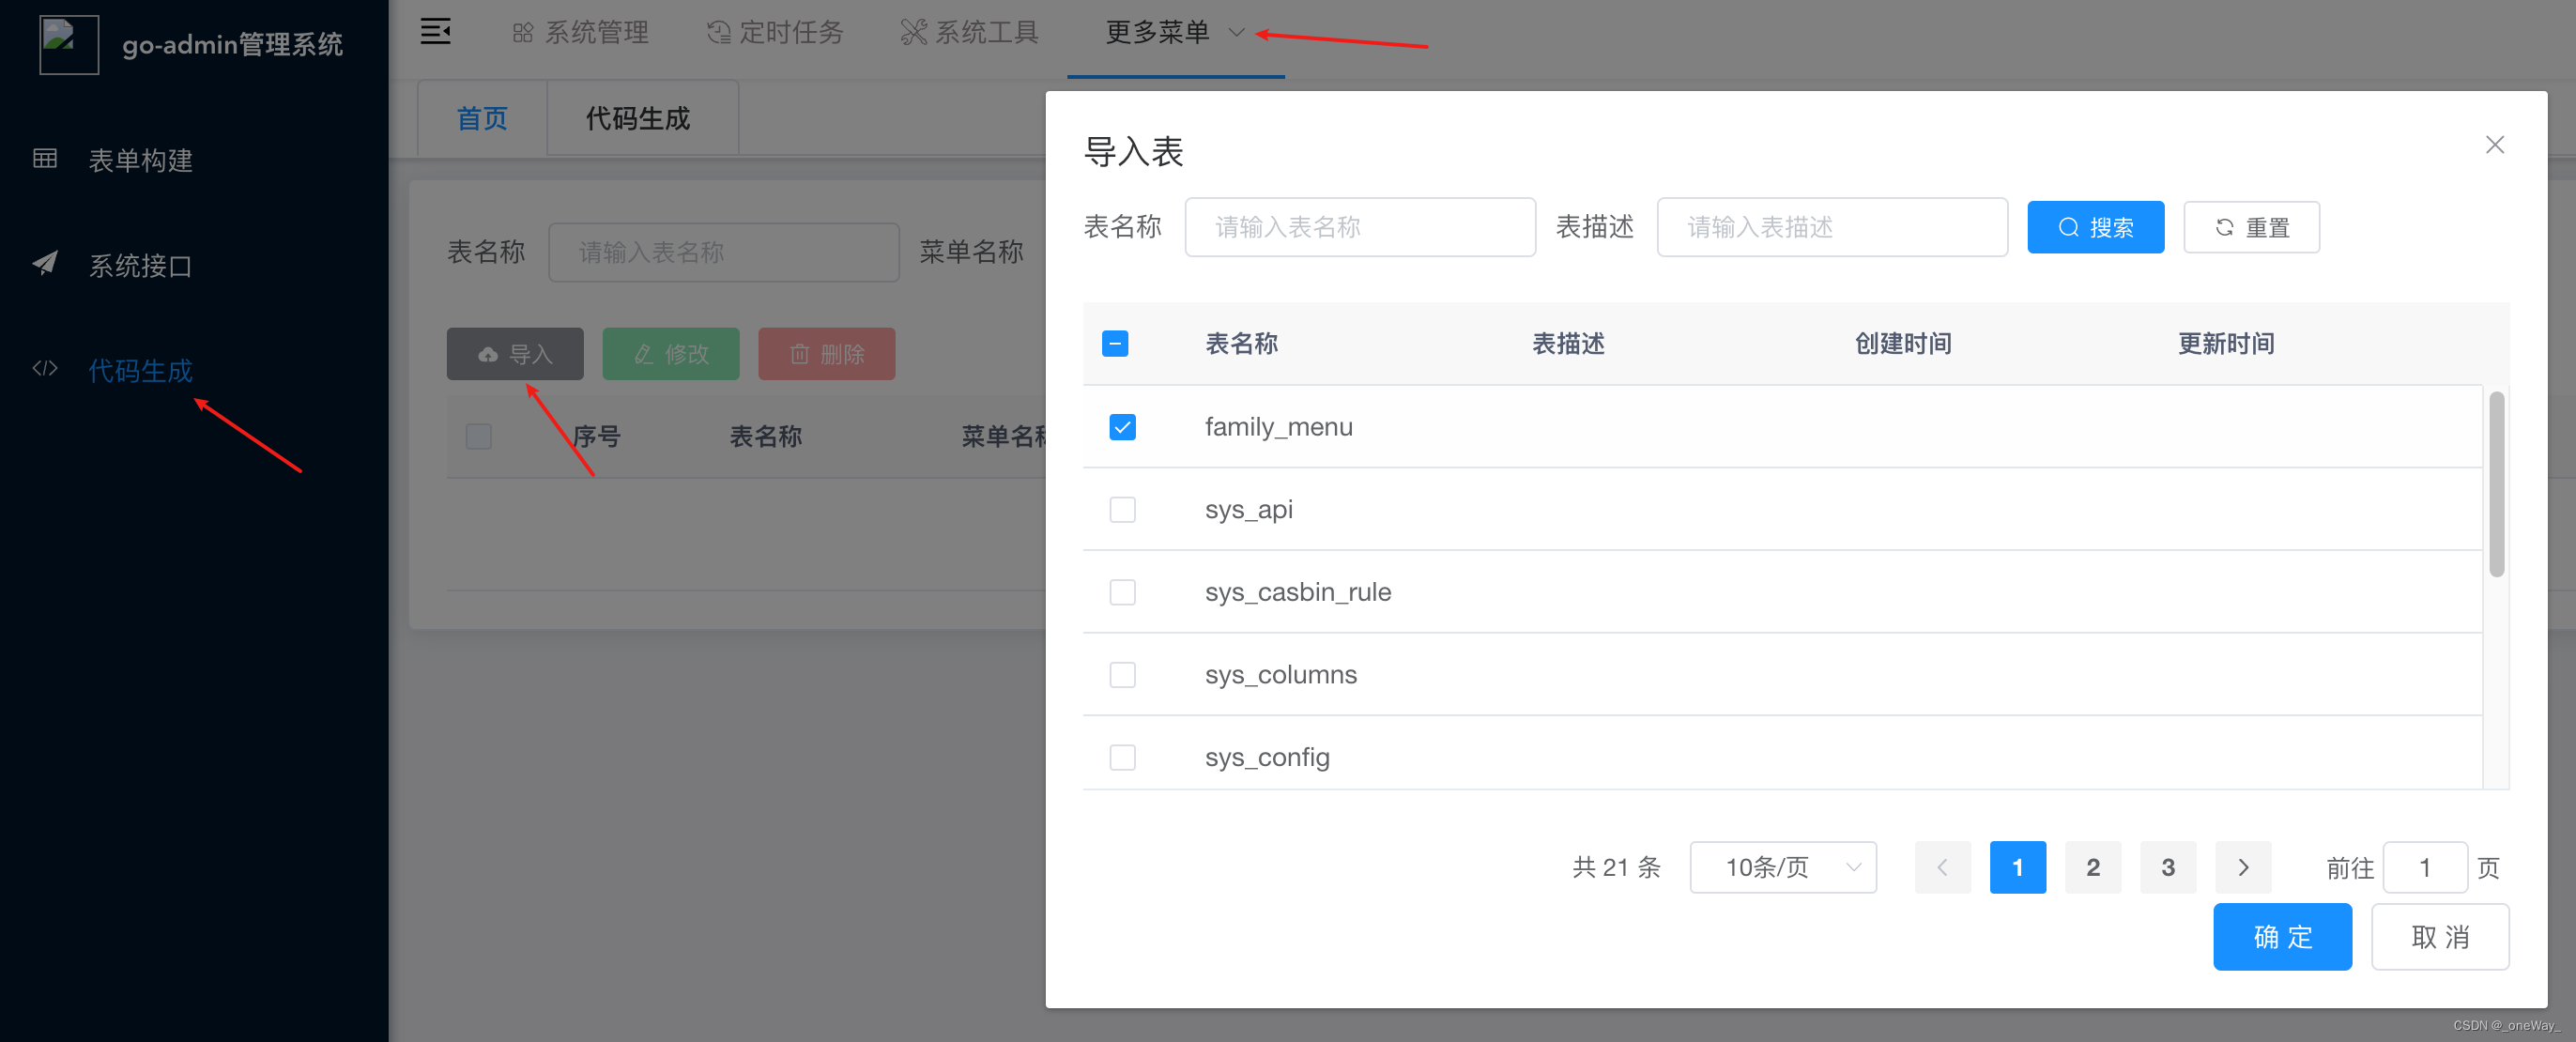Focus the dialog 表名称 input field
Viewport: 2576px width, 1042px height.
[x=1360, y=227]
